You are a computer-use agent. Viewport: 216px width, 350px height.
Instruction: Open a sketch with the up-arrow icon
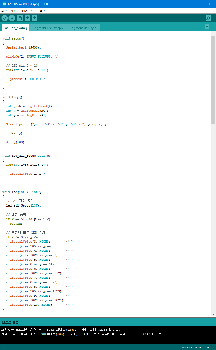pyautogui.click(x=27, y=18)
